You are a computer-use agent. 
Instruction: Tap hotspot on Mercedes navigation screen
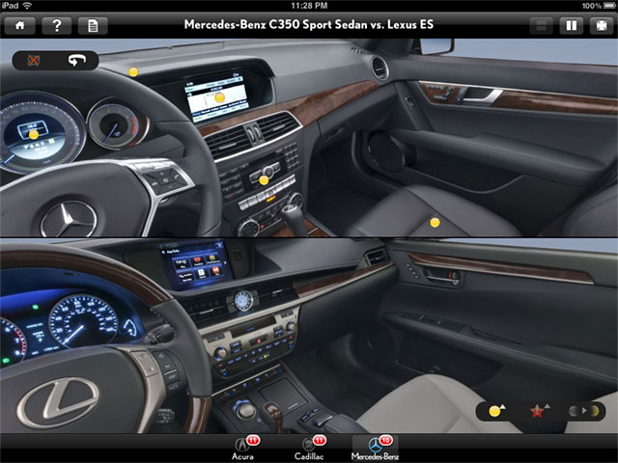click(219, 96)
